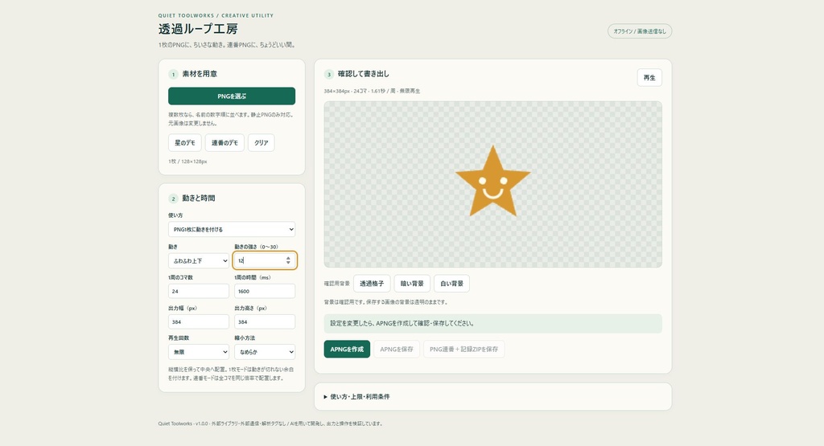Open the 動き motion type dropdown
824x446 pixels.
(199, 261)
